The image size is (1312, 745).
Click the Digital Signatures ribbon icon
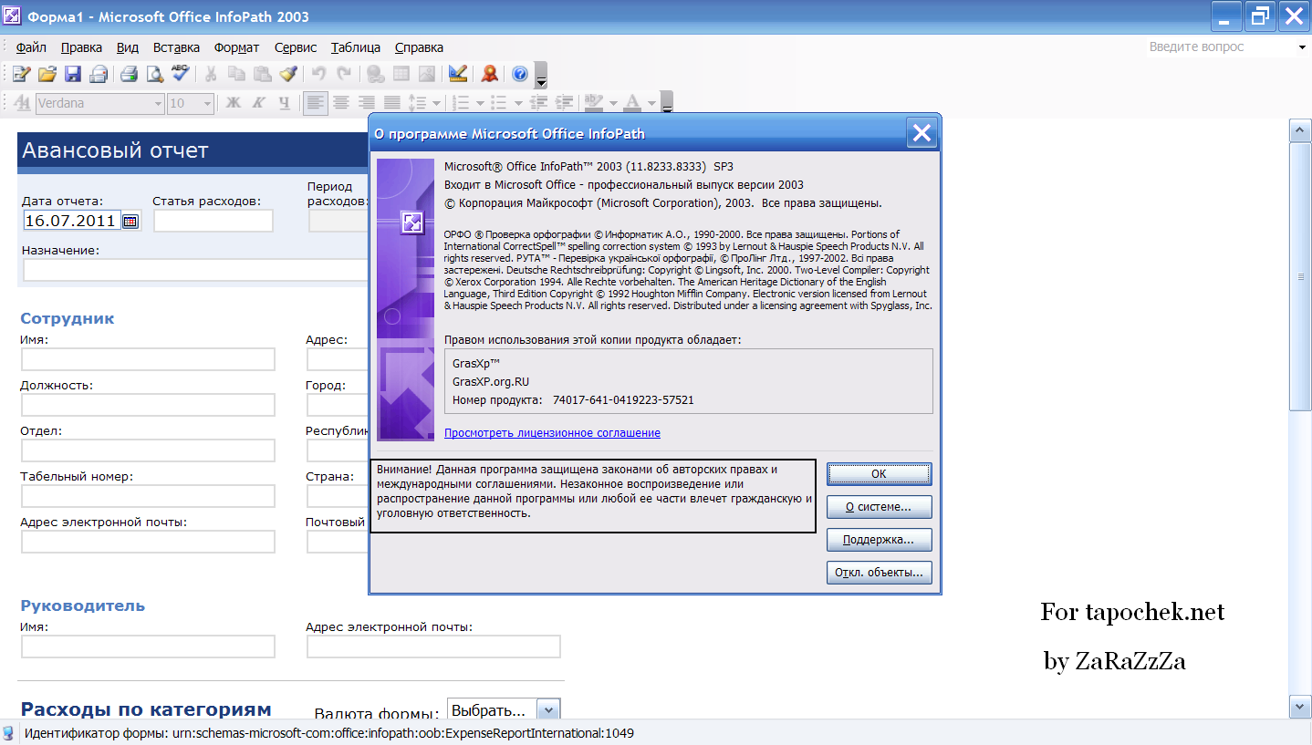pos(490,75)
